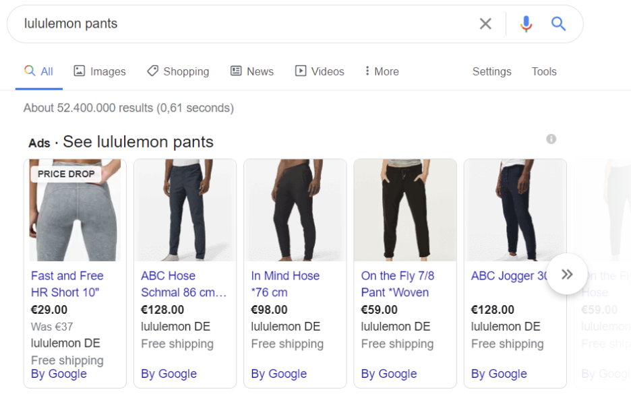Click the three-dot More icon
The height and width of the screenshot is (396, 631).
(x=367, y=71)
